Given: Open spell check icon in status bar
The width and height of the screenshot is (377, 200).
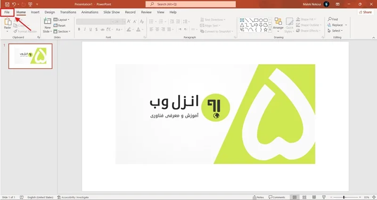Looking at the screenshot, I should 22,197.
